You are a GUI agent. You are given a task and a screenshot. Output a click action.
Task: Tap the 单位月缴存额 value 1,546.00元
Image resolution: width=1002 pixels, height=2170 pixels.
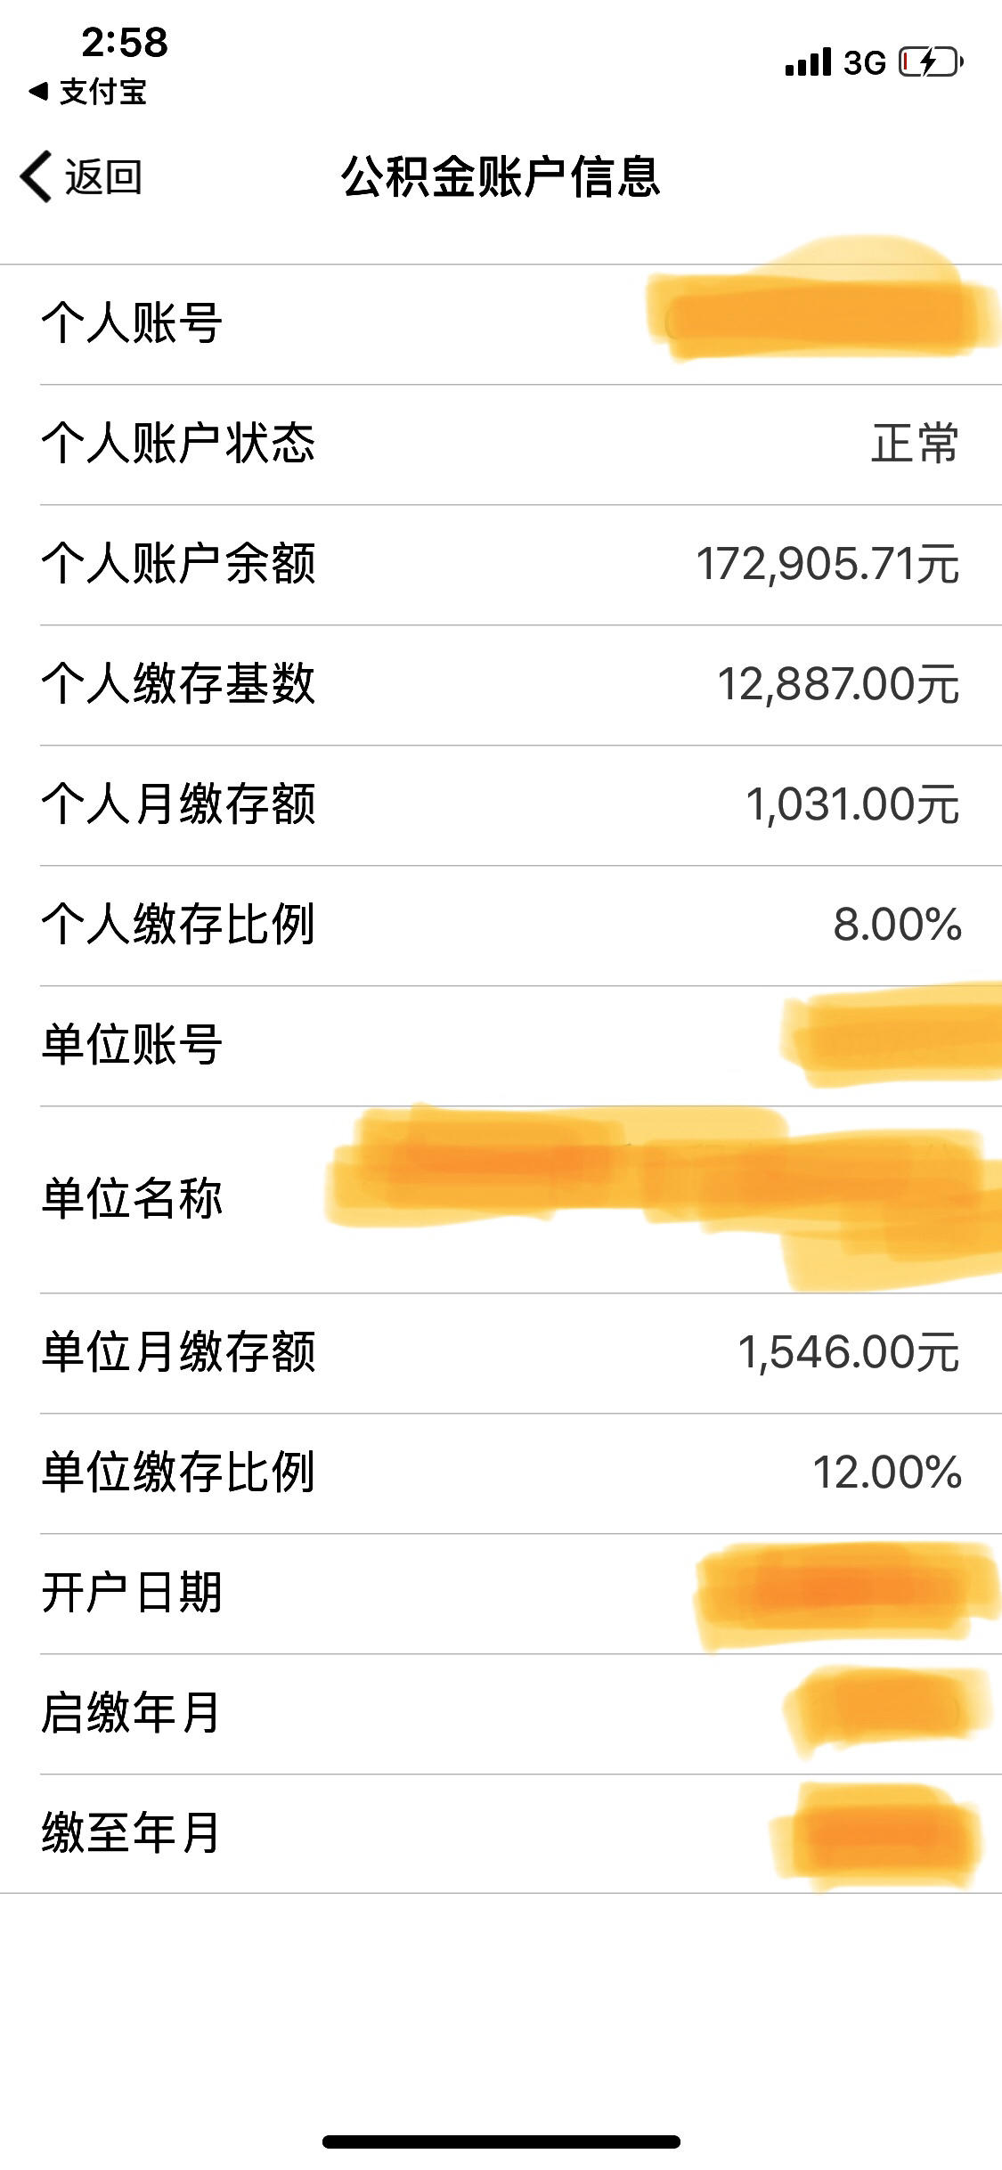(848, 1352)
